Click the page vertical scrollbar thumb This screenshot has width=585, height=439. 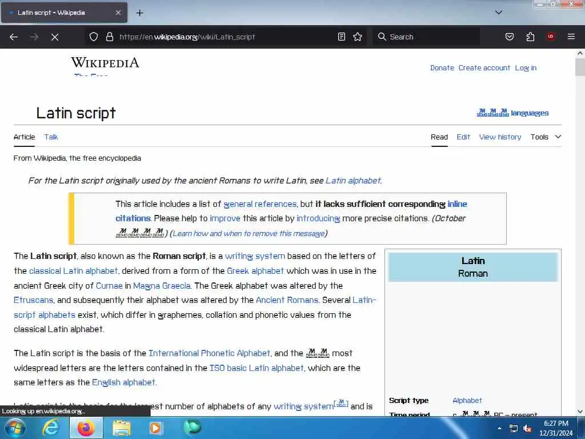pos(580,67)
